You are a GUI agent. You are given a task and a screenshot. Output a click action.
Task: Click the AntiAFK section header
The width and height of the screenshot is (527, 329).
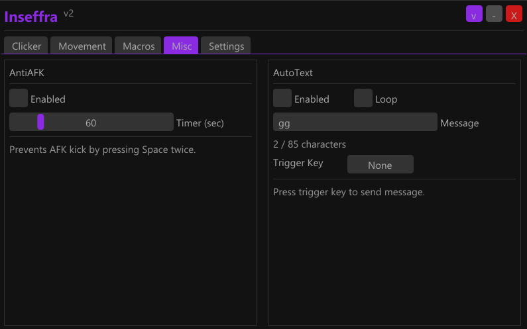pos(27,73)
